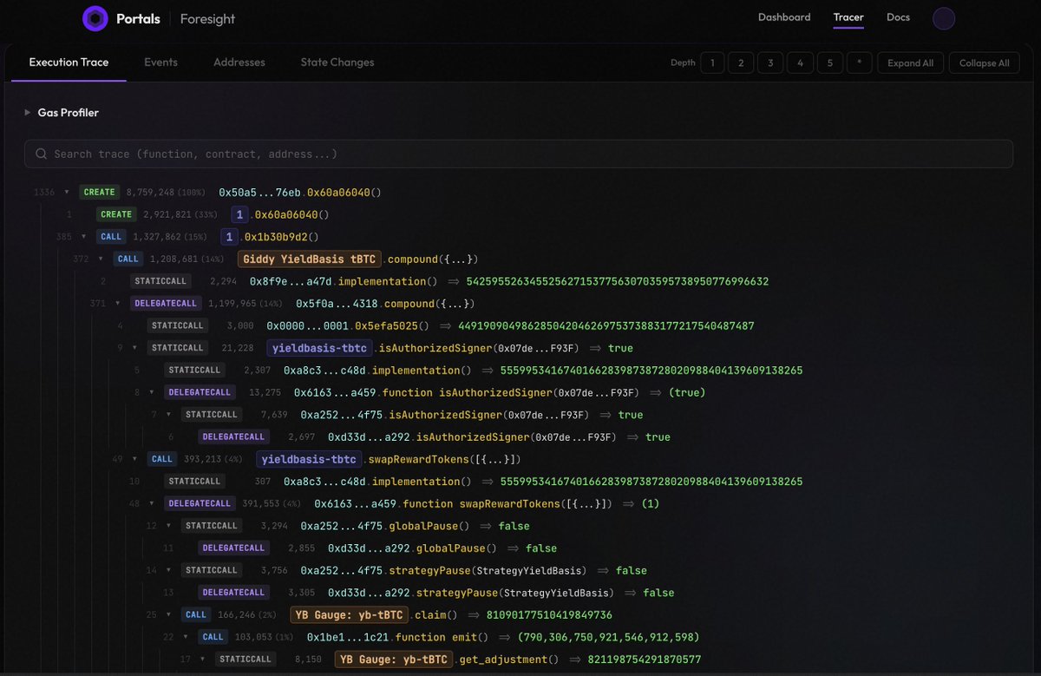Collapse the 0x1be1...1c21 emit call
This screenshot has height=676, width=1041.
pyautogui.click(x=187, y=637)
